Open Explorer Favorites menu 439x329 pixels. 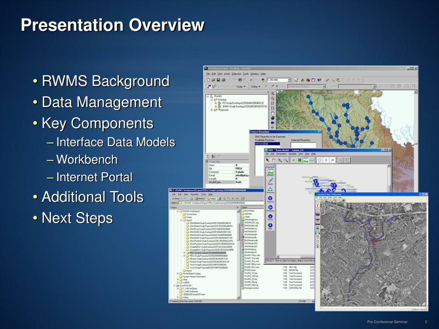coord(195,194)
